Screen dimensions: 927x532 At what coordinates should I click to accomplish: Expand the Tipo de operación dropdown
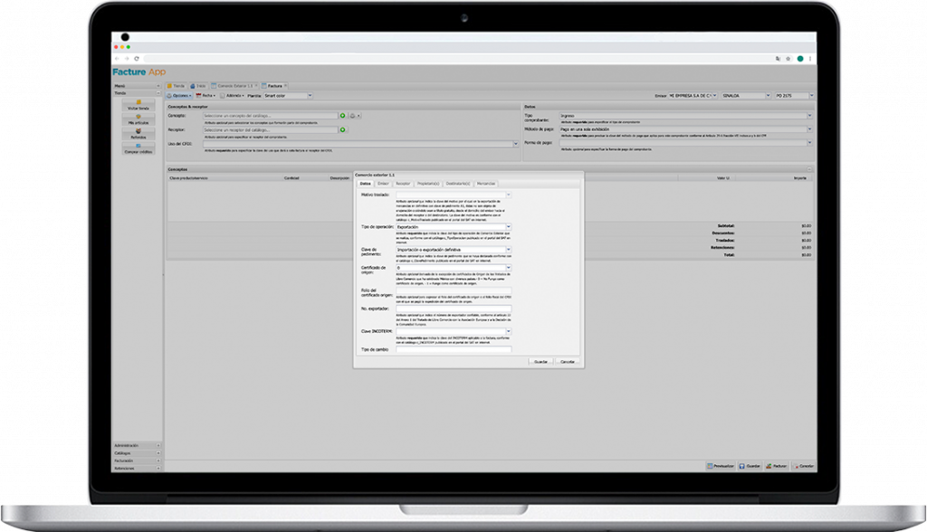coord(508,227)
